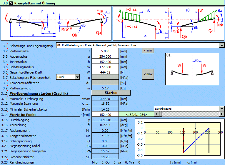The image size is (225, 165).
Task: Edit the Plattenstärke value field
Action: (x=105, y=51)
